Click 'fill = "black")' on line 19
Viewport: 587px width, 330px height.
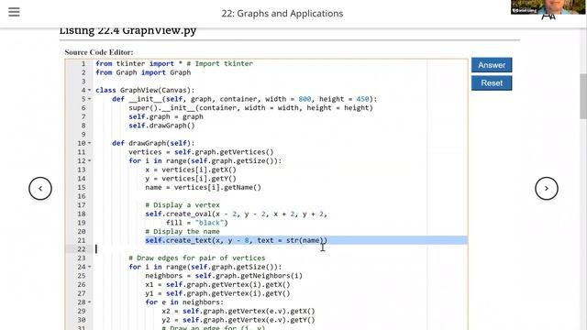pos(197,223)
